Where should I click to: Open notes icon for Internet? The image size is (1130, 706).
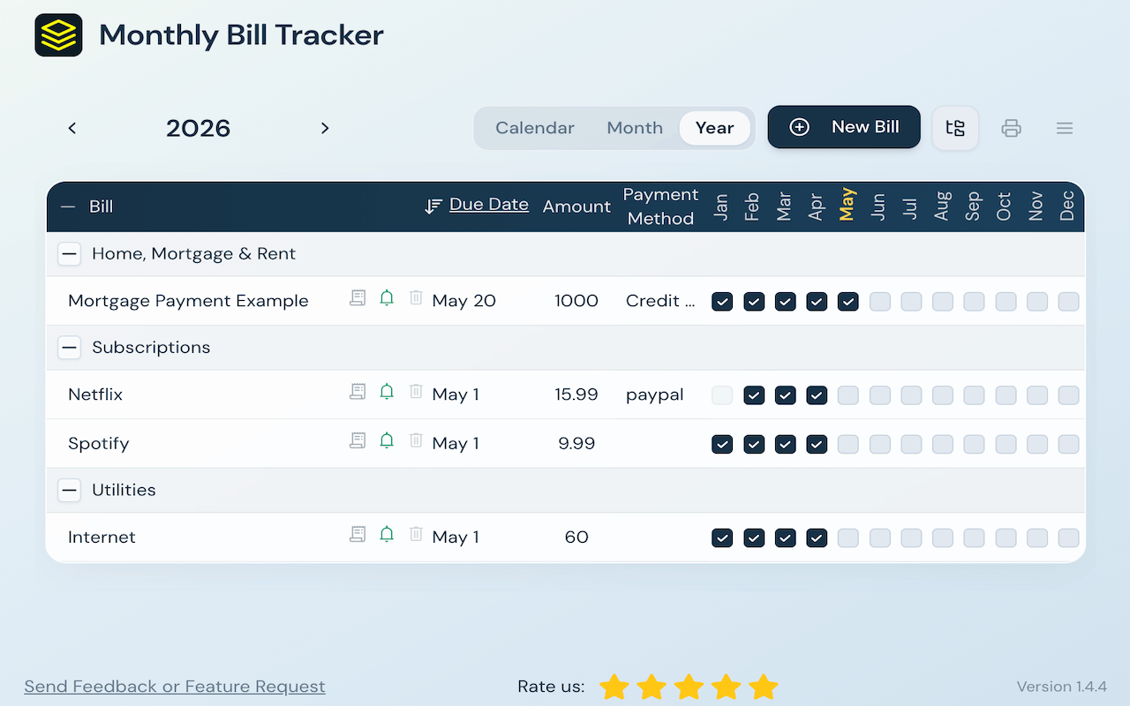pyautogui.click(x=358, y=535)
